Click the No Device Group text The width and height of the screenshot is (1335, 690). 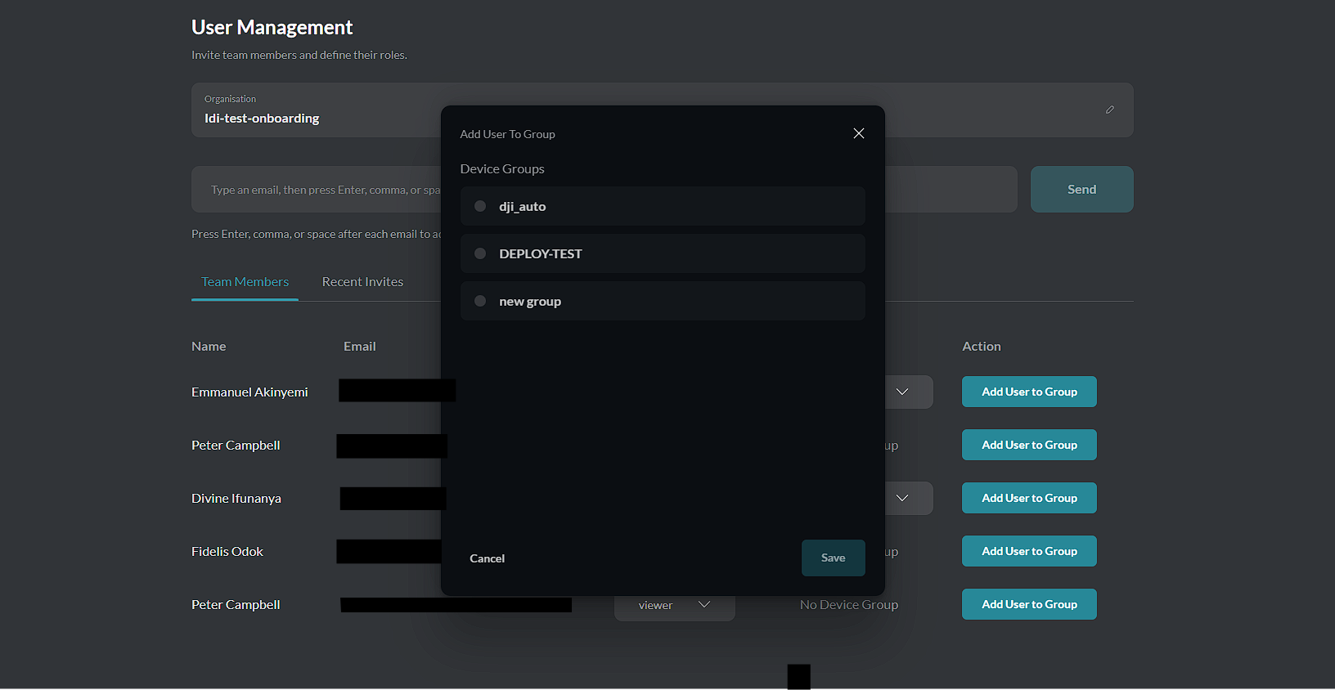pyautogui.click(x=849, y=605)
